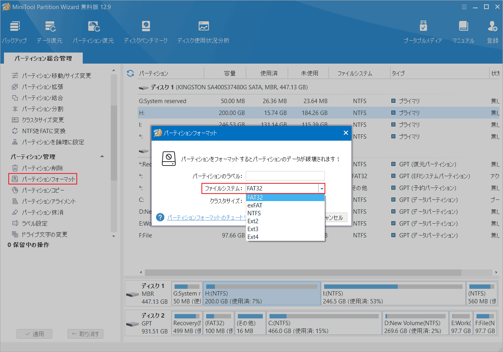Screen dimensions: 503x352
Task: Open the バックアップ backup tool
Action: [14, 32]
